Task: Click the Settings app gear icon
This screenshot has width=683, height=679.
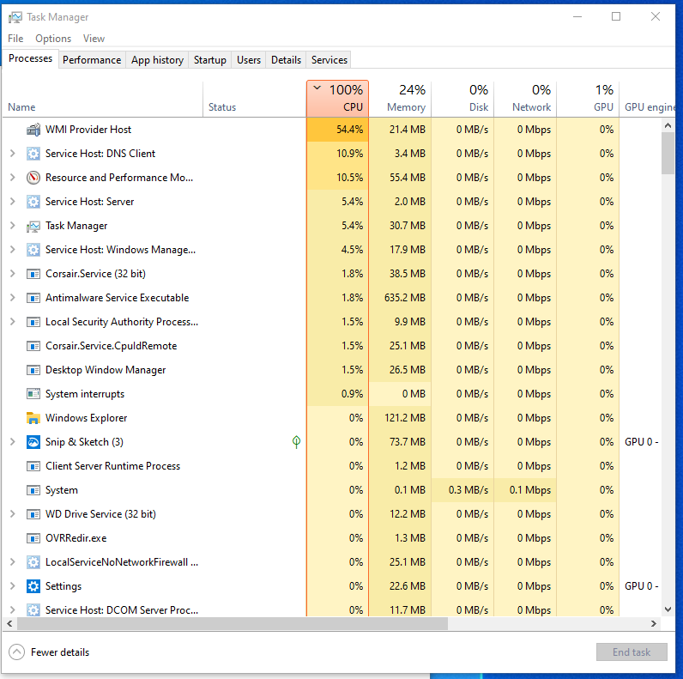Action: click(x=33, y=586)
